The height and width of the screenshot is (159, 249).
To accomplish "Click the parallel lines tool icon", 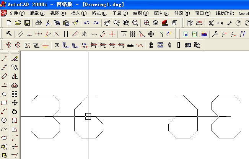I will tap(20, 34).
